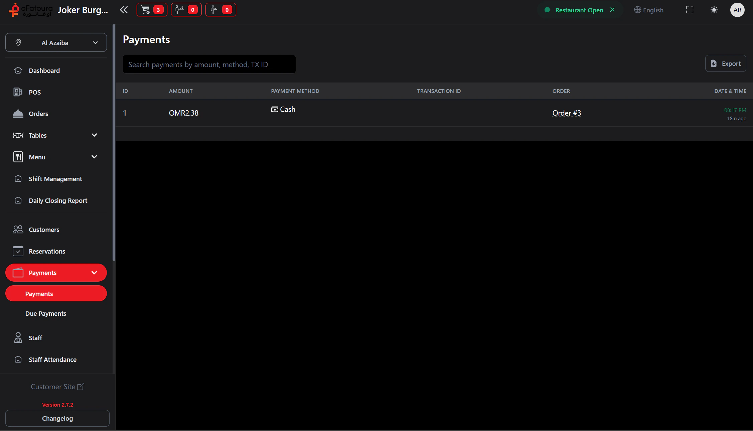
Task: Open POS from sidebar
Action: (x=35, y=92)
